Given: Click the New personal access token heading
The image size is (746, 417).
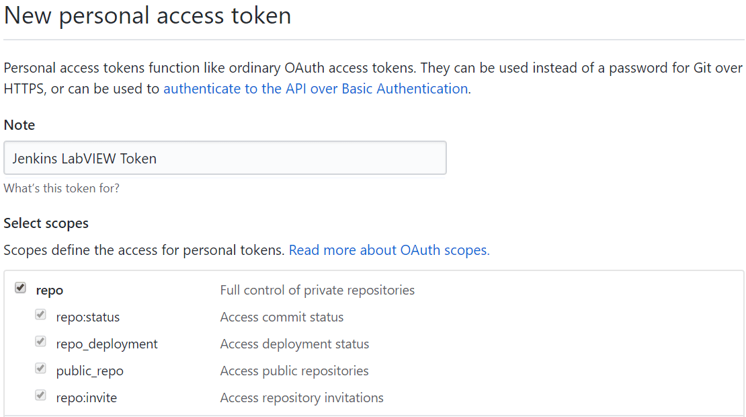Looking at the screenshot, I should (x=148, y=15).
